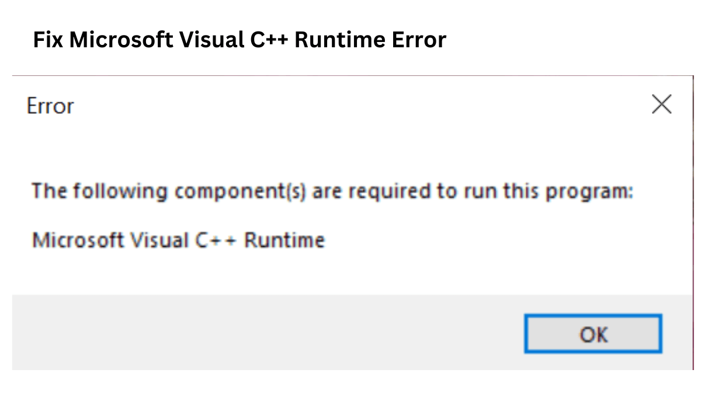Viewport: 701px width, 394px height.
Task: Exit the error popup via close icon
Action: [x=661, y=104]
